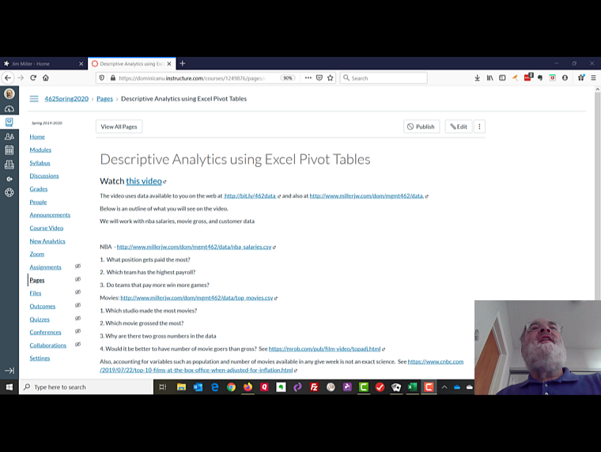
Task: Follow the 'this video' link
Action: (144, 181)
